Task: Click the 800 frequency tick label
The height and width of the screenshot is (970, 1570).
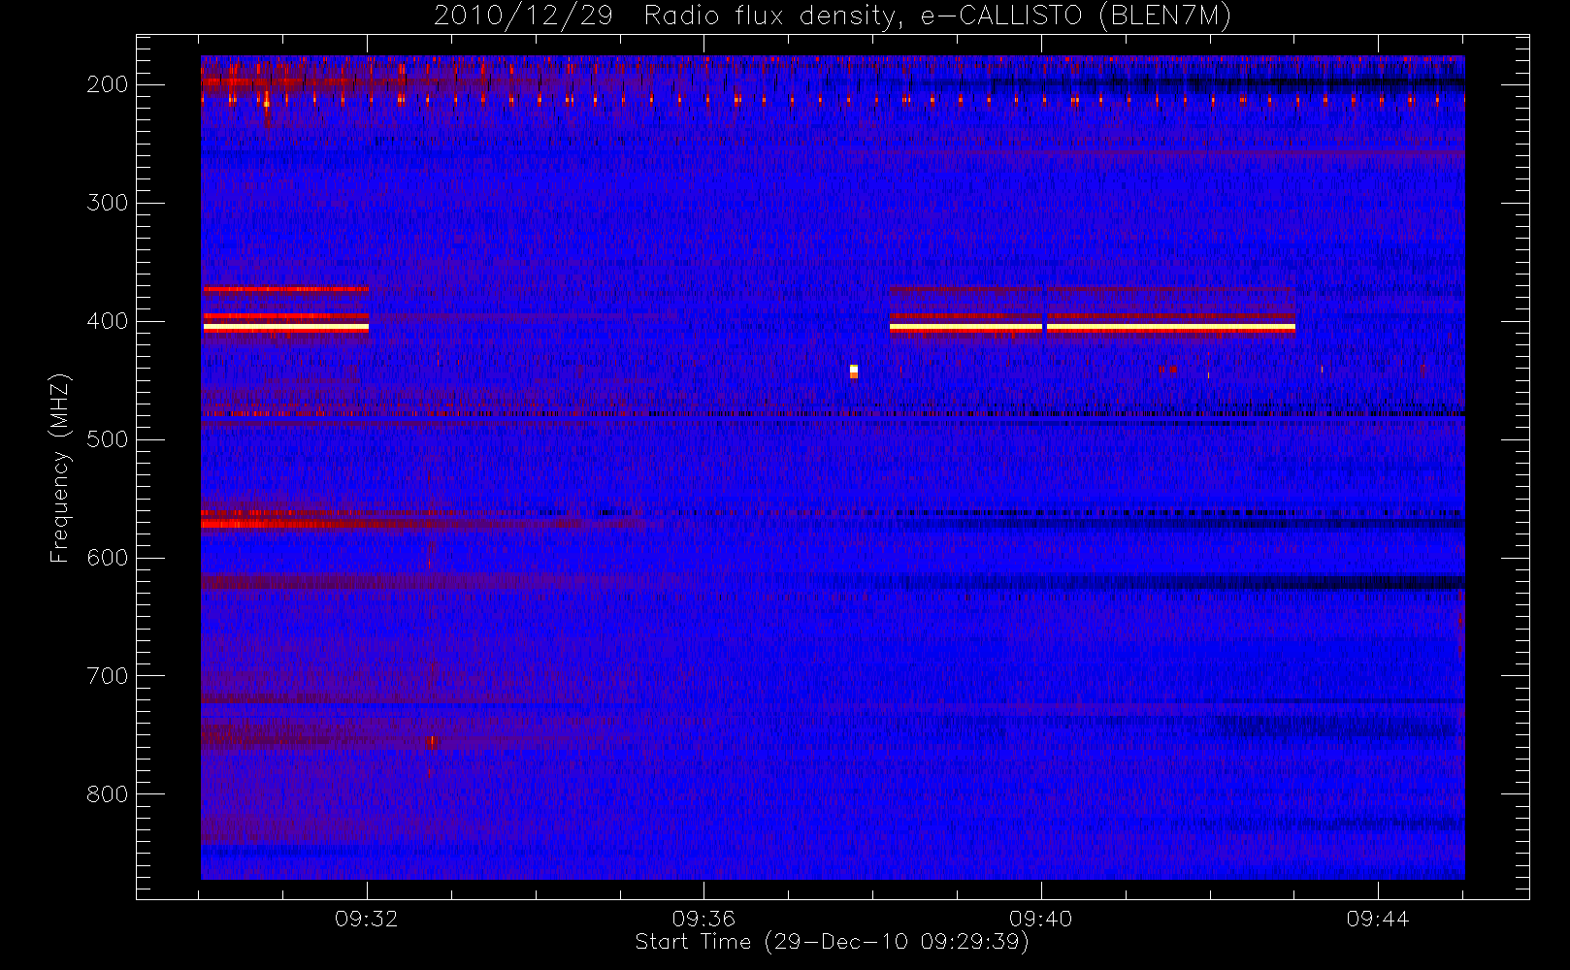Action: [x=108, y=794]
